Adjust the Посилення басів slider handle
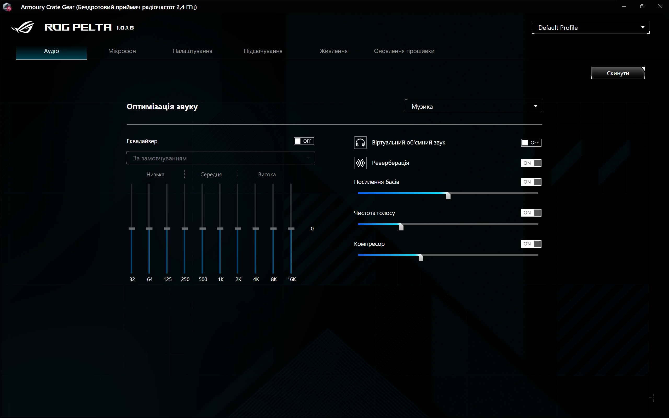This screenshot has width=669, height=418. (x=448, y=196)
